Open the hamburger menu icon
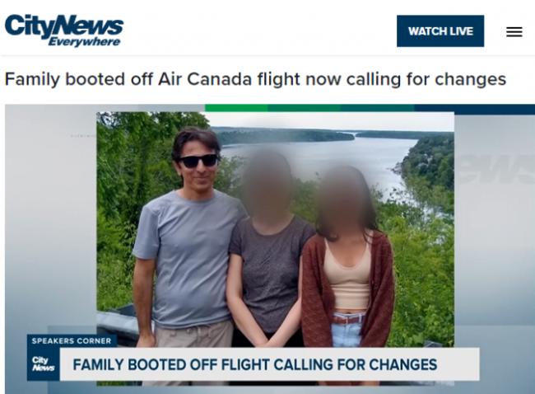535x394 pixels. pos(514,32)
